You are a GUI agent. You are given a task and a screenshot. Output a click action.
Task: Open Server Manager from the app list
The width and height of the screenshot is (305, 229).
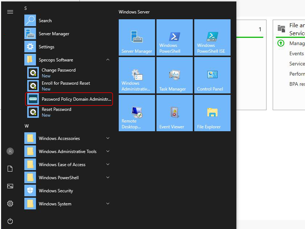[67, 34]
